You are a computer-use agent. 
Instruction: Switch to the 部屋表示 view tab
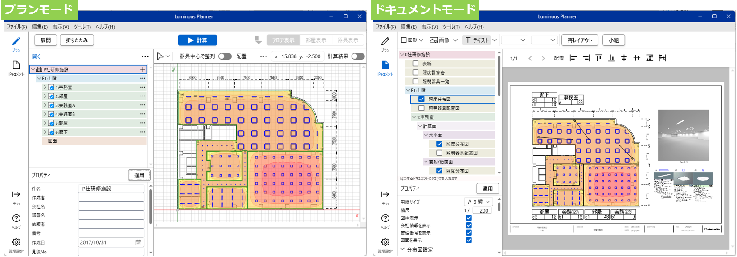tap(316, 40)
